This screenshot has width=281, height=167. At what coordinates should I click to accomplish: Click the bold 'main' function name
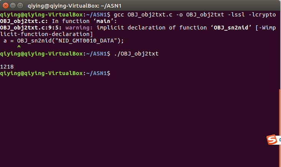click(104, 21)
